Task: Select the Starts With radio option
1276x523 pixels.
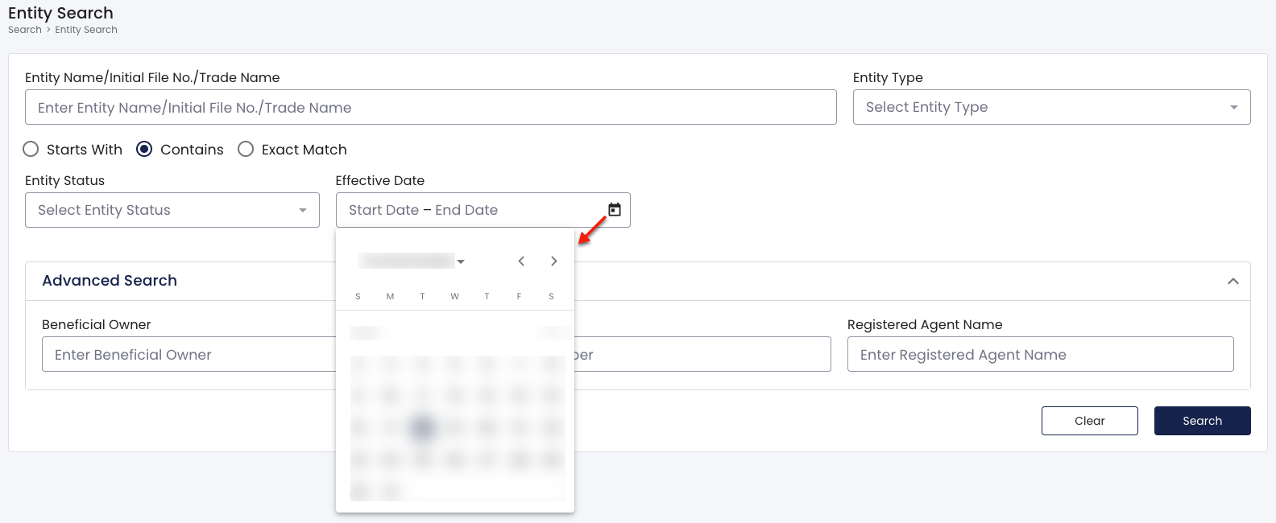Action: point(31,149)
